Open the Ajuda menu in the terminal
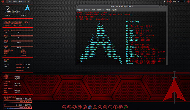The width and height of the screenshot is (190, 110). (x=114, y=10)
